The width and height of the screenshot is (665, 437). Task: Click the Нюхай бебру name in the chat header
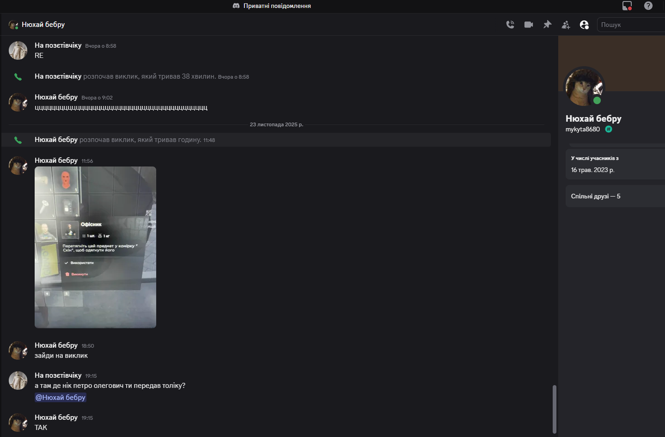pyautogui.click(x=43, y=24)
